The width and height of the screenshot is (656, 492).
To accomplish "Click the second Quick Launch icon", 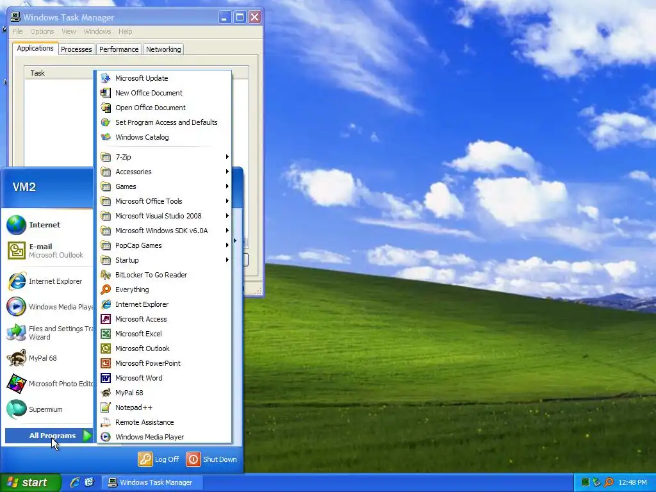I will [x=90, y=482].
